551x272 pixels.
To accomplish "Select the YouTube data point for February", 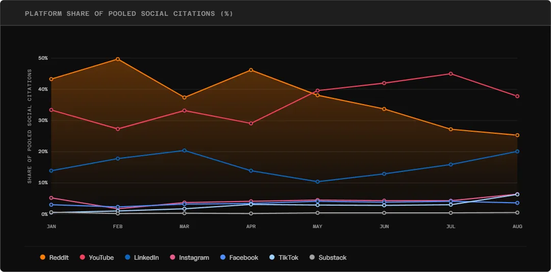I will [118, 129].
